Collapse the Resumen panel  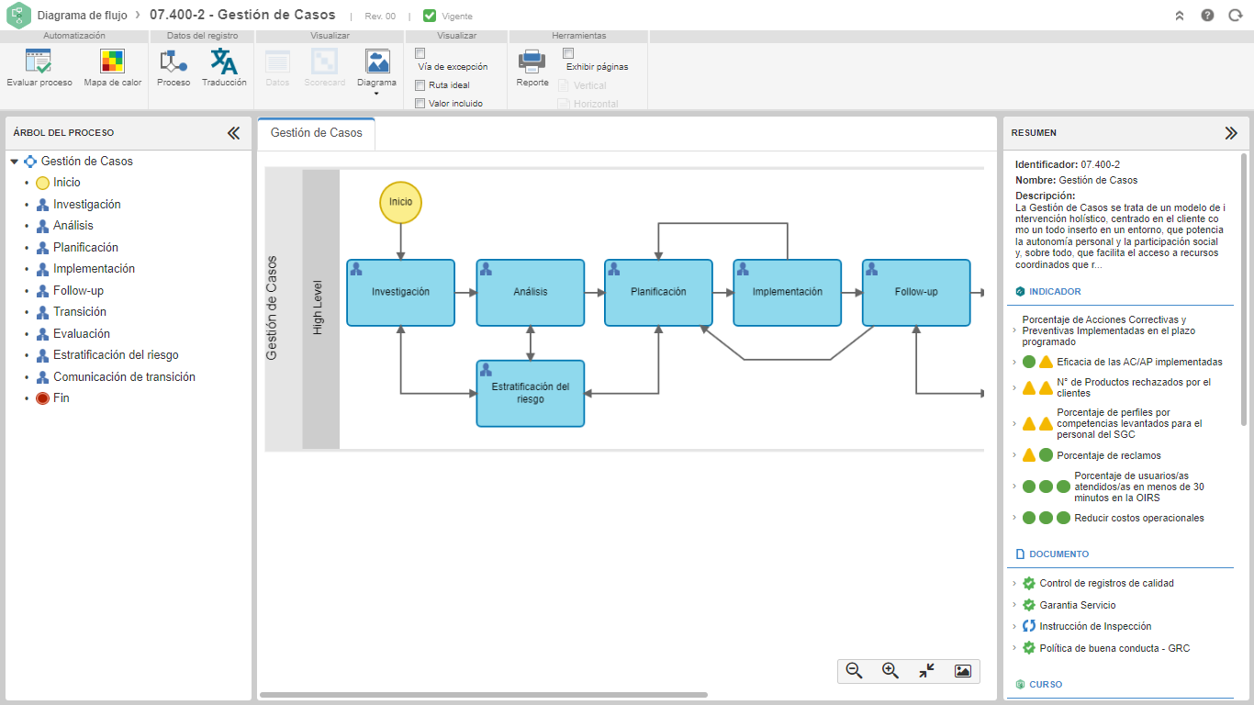(x=1231, y=133)
